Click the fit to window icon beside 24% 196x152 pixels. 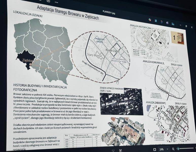pos(154,149)
